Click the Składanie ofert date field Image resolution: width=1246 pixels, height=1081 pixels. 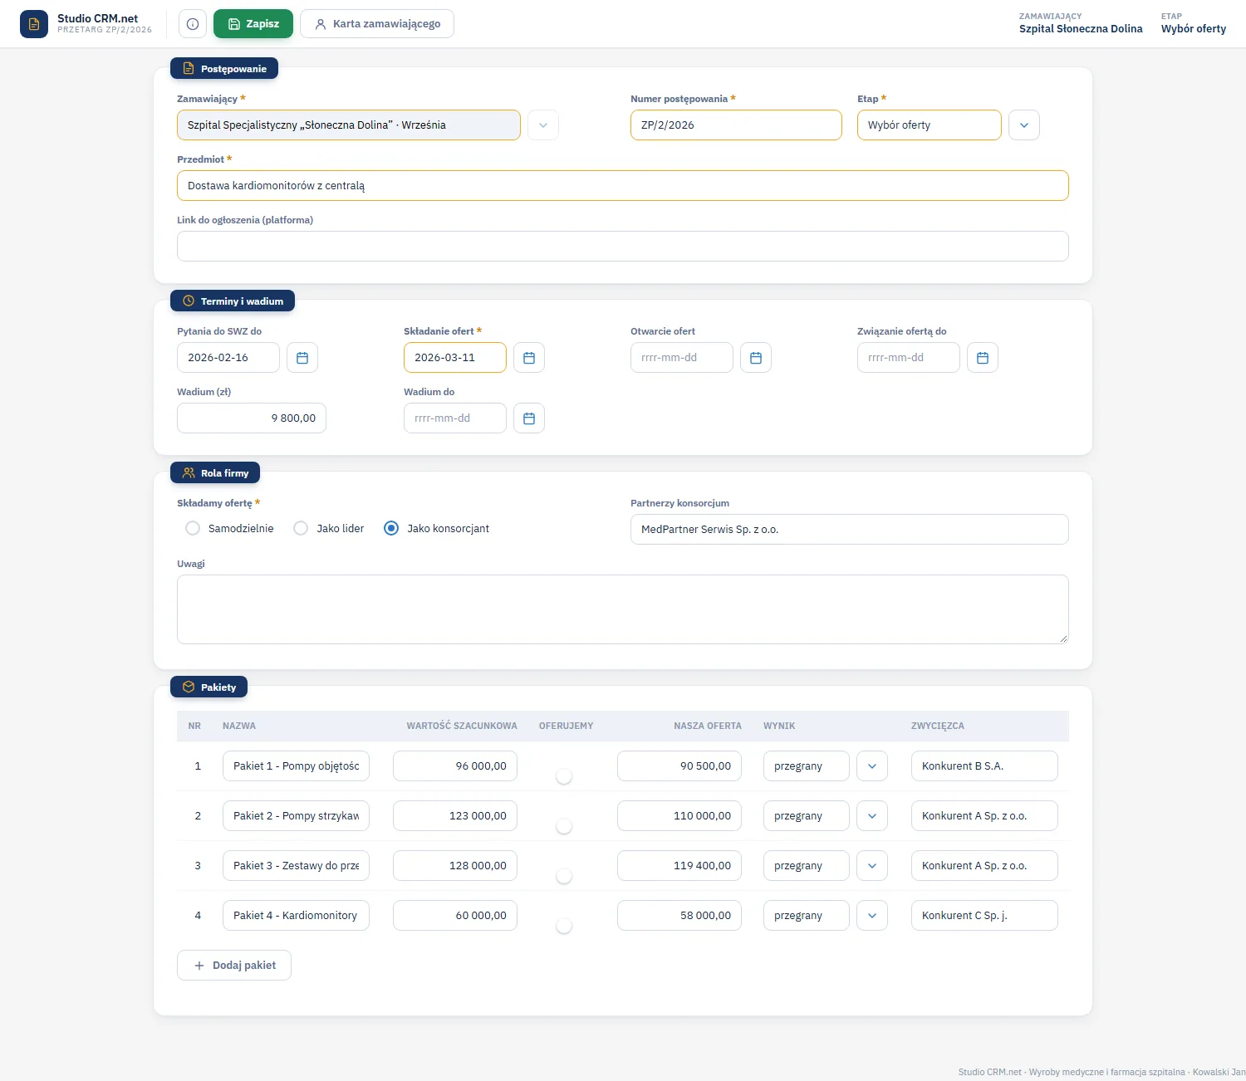tap(455, 358)
